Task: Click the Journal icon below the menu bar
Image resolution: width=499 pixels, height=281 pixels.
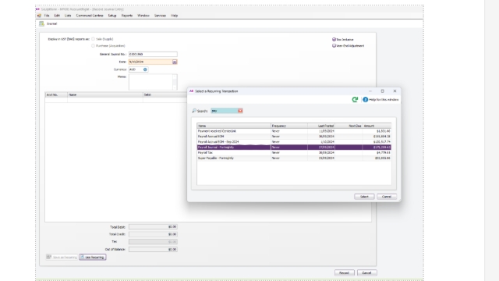Action: [x=41, y=23]
